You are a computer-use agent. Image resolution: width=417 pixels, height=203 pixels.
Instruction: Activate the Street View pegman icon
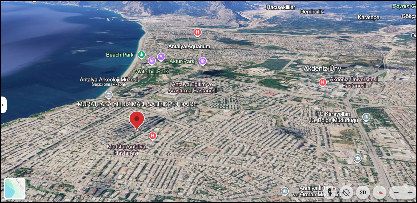click(330, 193)
